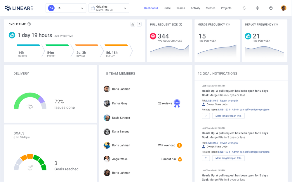This screenshot has height=182, width=292.
Task: Click the user profile avatar picture
Action: tap(283, 8)
